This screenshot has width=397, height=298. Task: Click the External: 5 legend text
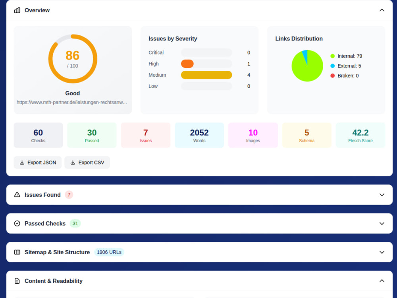(349, 66)
